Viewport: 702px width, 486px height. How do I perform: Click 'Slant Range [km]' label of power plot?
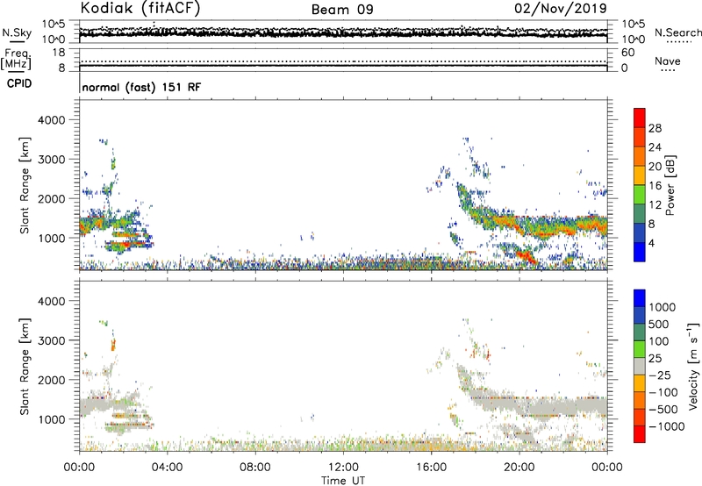25,185
